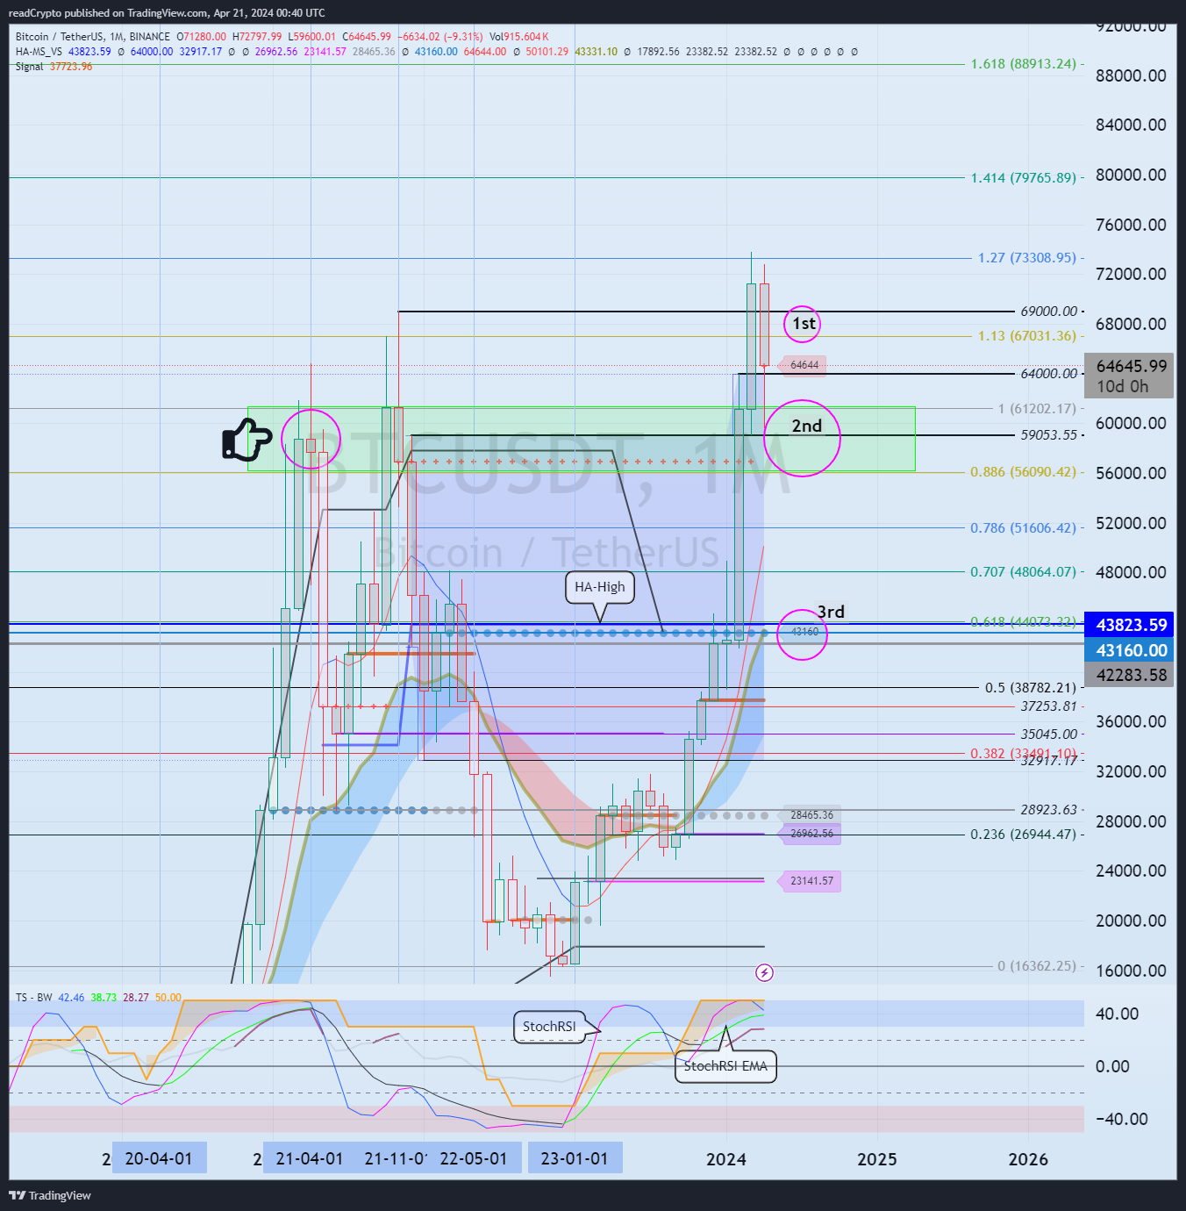Click the 0.786 (51606.42) Fibonacci label
The height and width of the screenshot is (1211, 1186).
1023,528
